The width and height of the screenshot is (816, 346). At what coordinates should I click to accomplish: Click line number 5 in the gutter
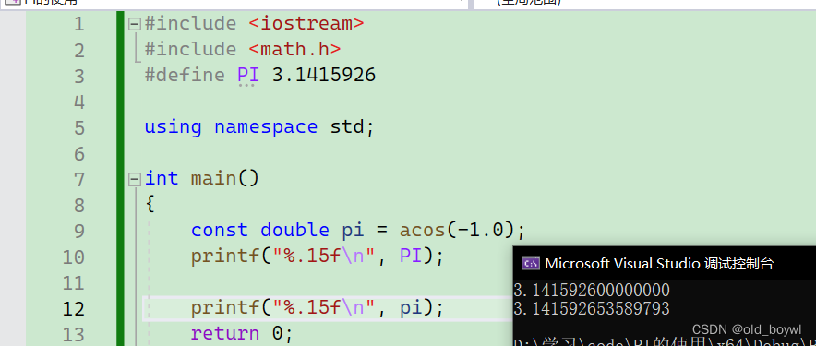78,127
